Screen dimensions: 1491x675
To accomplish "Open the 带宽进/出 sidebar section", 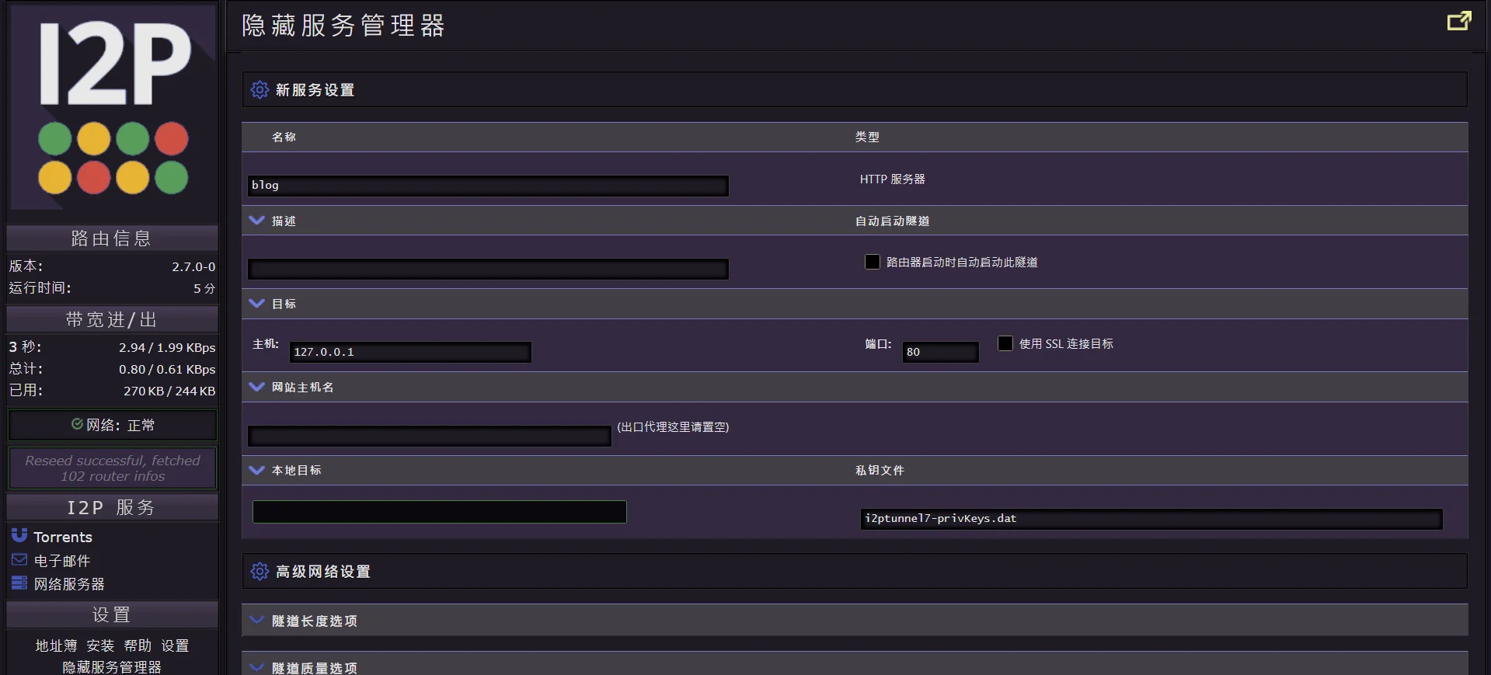I will pos(112,319).
